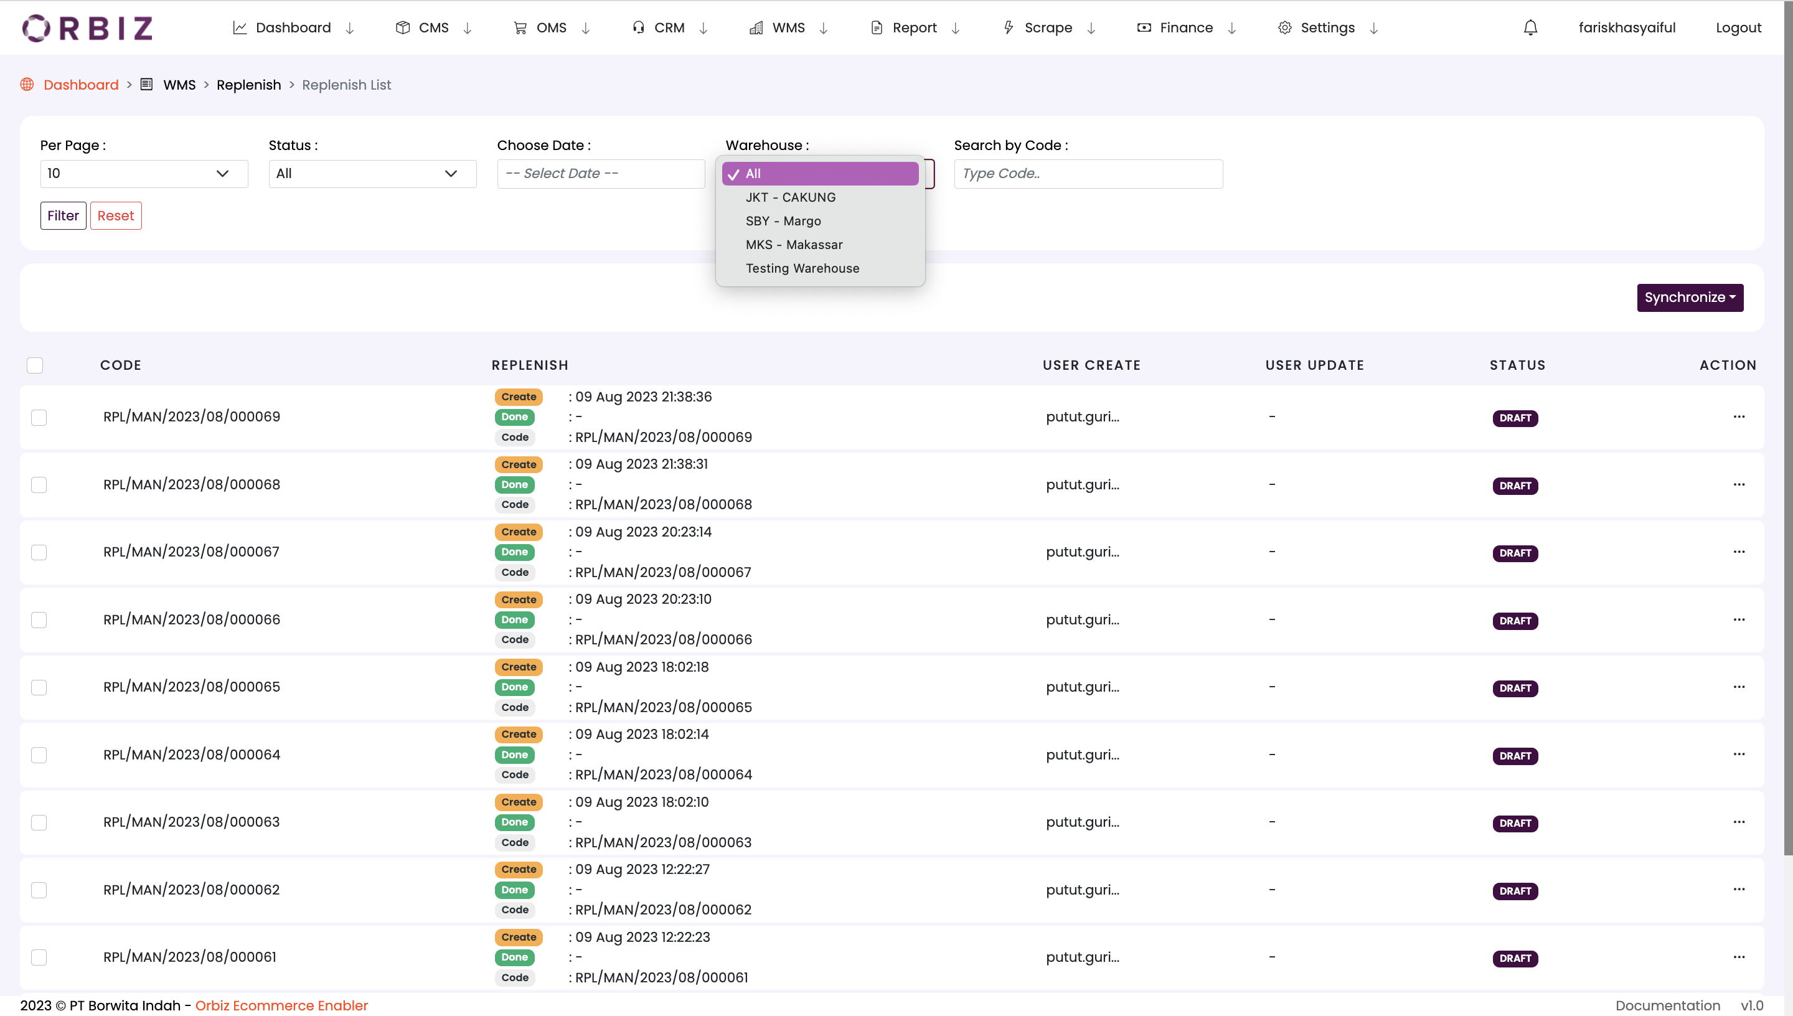The image size is (1793, 1016).
Task: Check the row RPL/MAN/2023/08/000066
Action: 39,619
